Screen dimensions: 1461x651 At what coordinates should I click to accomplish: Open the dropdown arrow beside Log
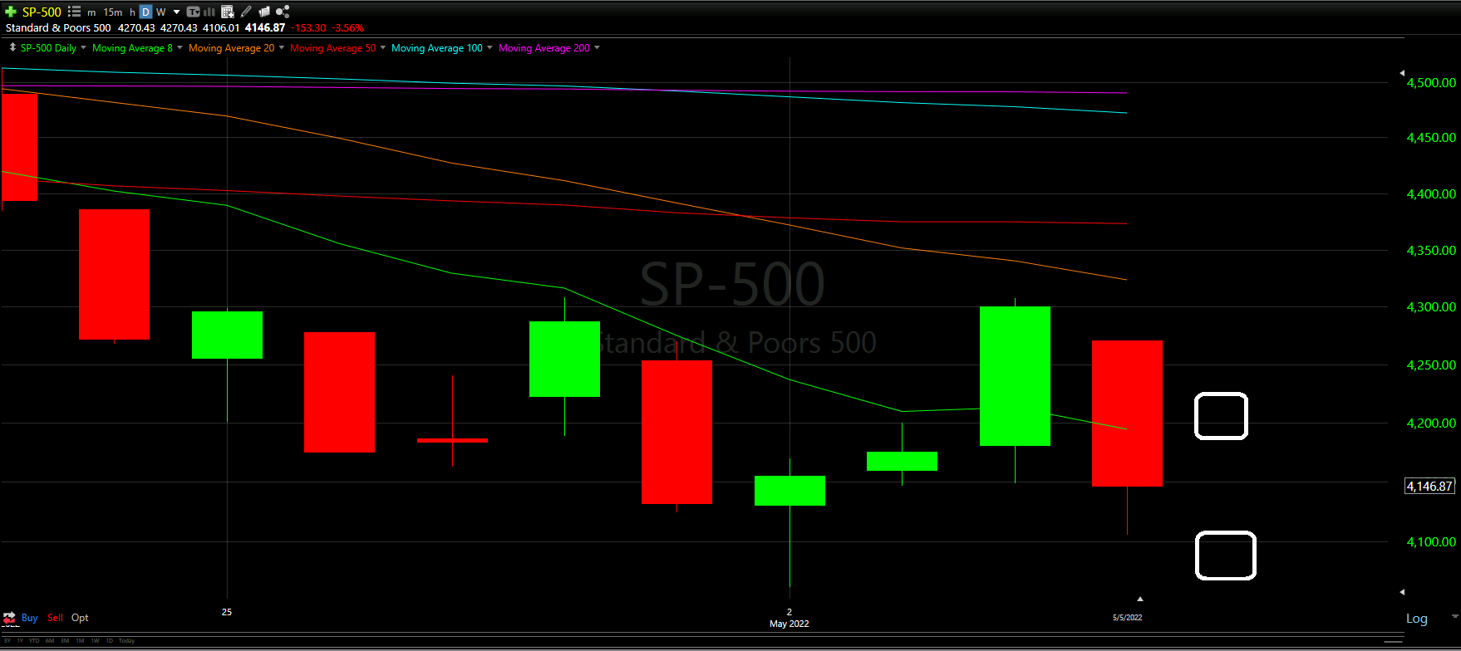click(x=1455, y=616)
